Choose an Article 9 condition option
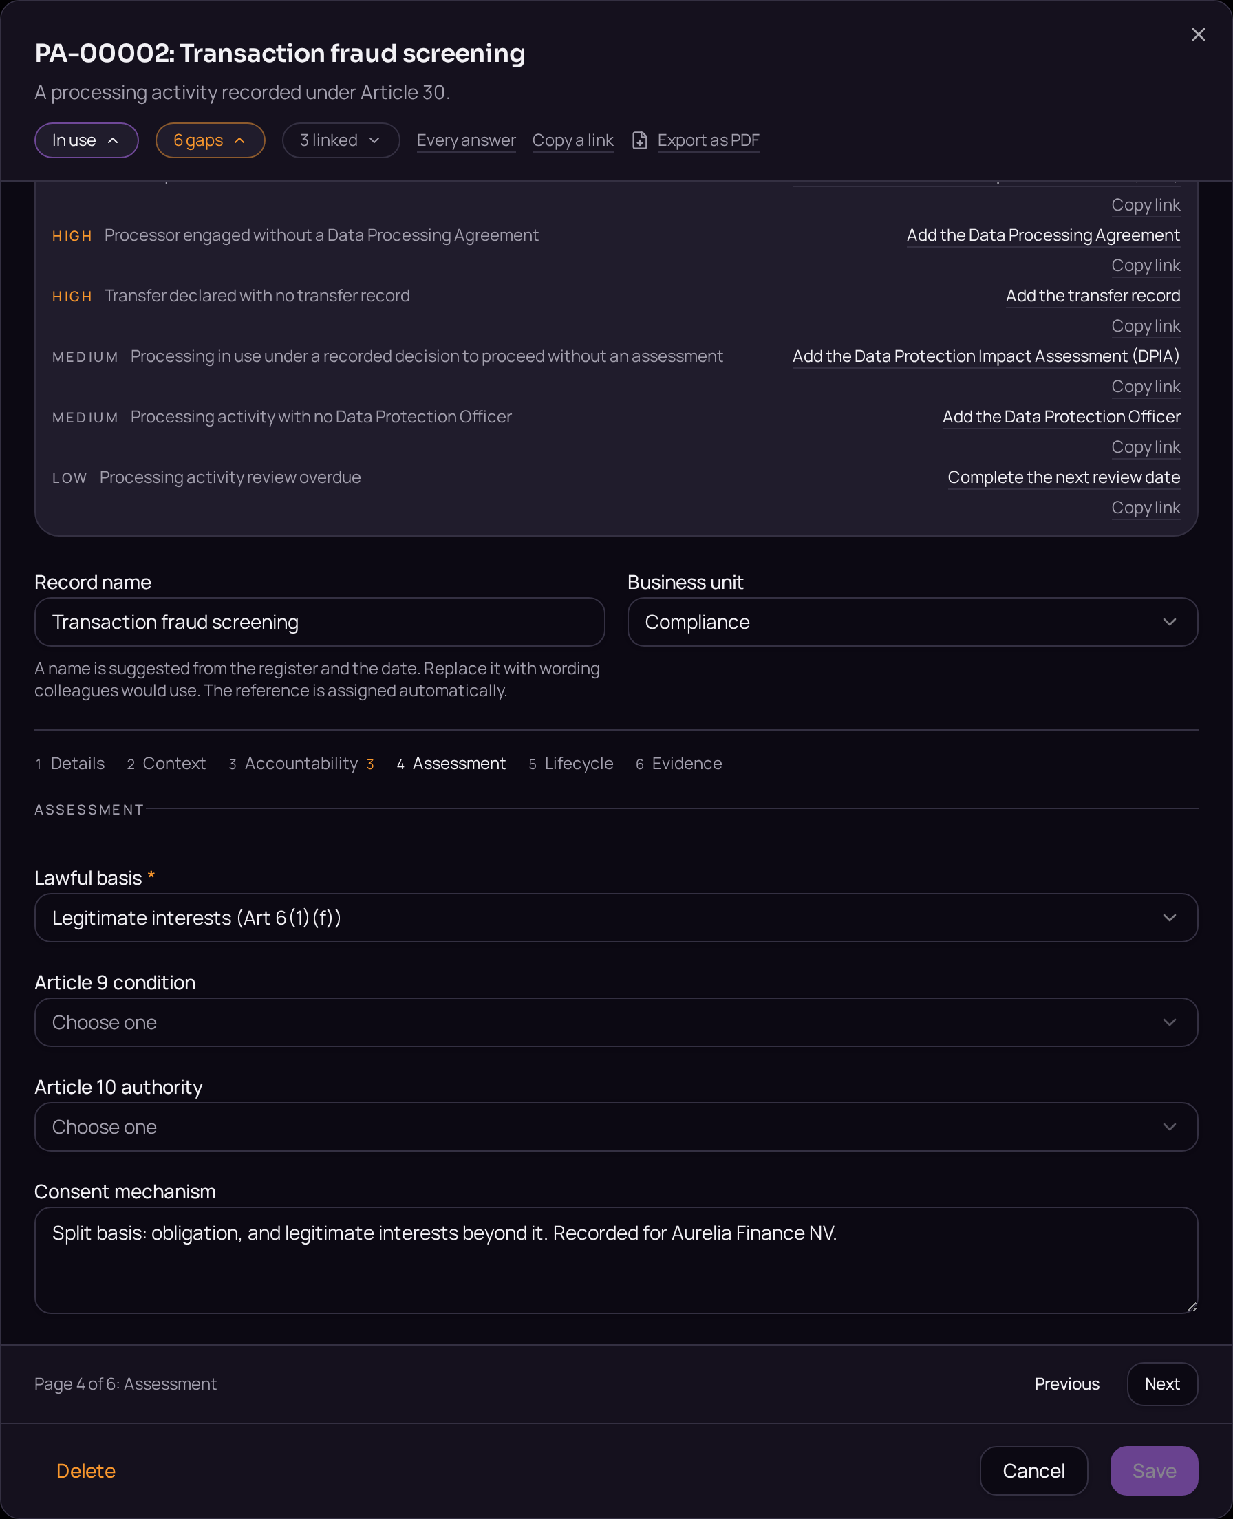Image resolution: width=1233 pixels, height=1519 pixels. (616, 1022)
